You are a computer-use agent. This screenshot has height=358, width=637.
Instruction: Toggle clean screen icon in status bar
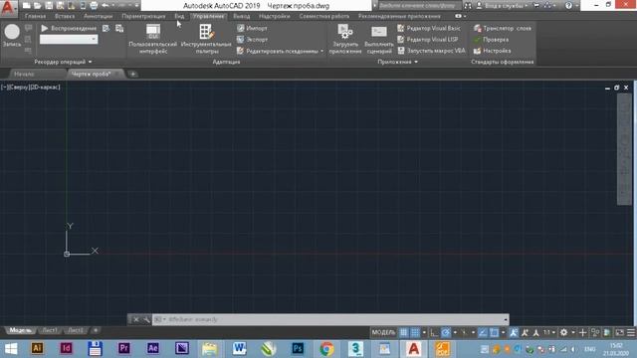[x=619, y=332]
